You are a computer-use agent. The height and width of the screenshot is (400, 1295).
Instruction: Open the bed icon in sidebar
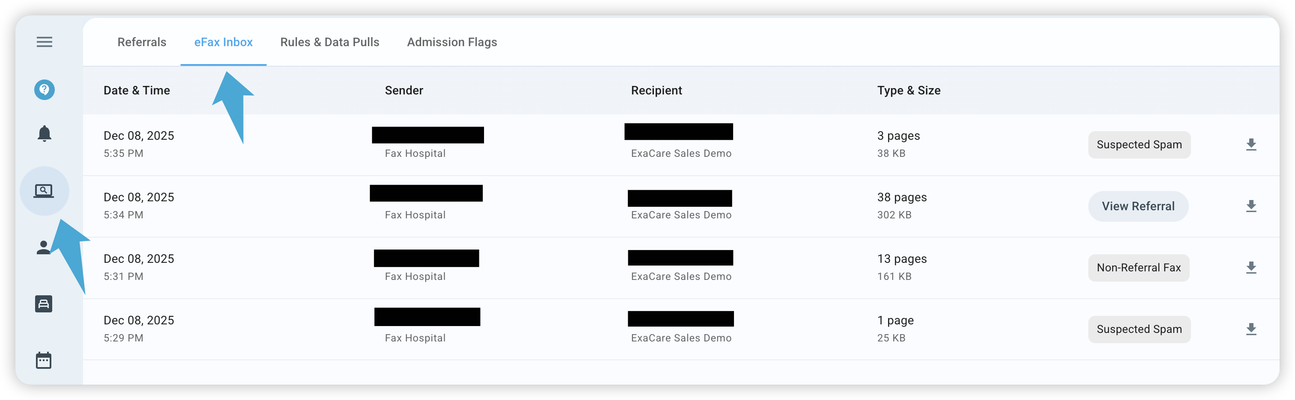[44, 304]
